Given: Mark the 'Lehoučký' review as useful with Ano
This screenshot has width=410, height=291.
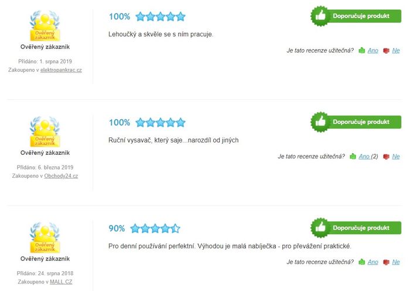Looking at the screenshot, I should 373,50.
